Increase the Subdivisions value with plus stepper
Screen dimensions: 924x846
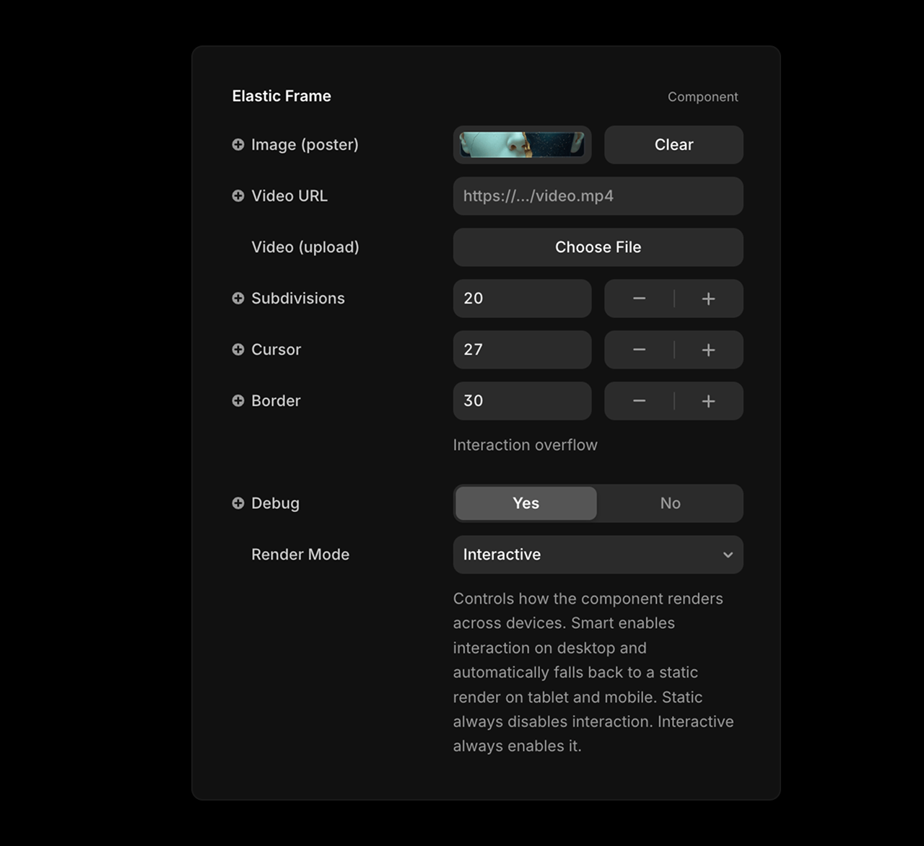click(x=708, y=299)
